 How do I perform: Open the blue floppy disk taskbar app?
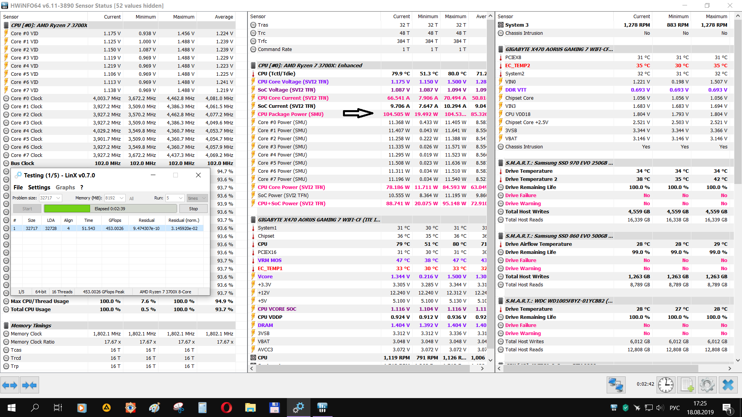pyautogui.click(x=275, y=408)
